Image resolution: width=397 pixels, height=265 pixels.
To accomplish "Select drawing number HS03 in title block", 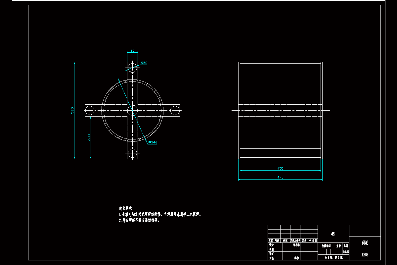I will 365,254.
